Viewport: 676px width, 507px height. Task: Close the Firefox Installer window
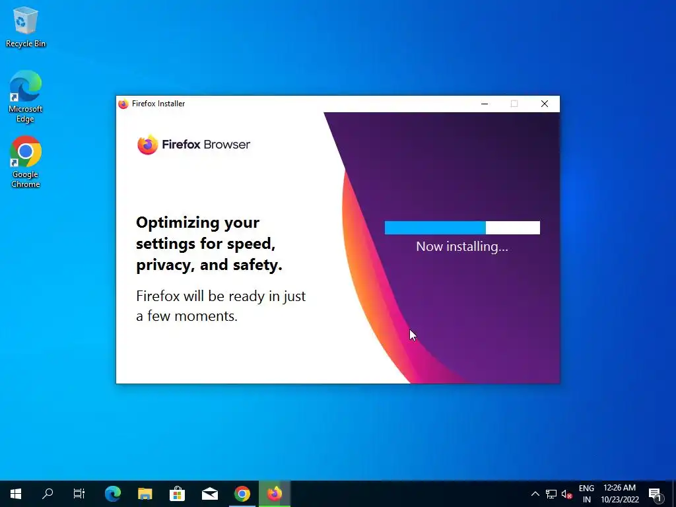tap(545, 104)
